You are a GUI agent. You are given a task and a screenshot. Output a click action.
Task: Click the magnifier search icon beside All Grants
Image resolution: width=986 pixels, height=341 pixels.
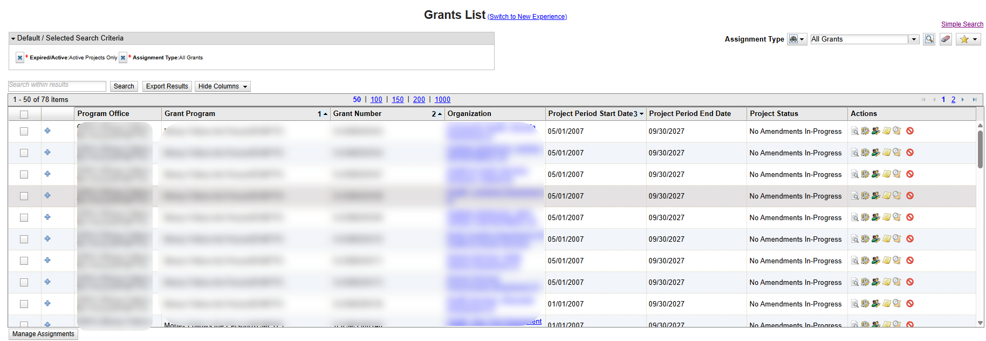point(929,39)
